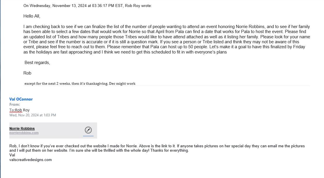Click the blue underline beneath the compass icon
324x178 pixels.
point(88,136)
